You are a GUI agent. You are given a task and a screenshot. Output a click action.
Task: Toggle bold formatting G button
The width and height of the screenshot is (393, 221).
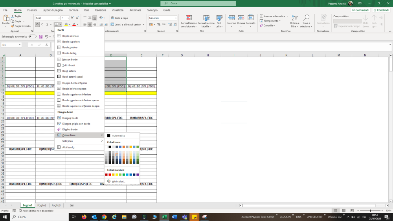click(37, 24)
